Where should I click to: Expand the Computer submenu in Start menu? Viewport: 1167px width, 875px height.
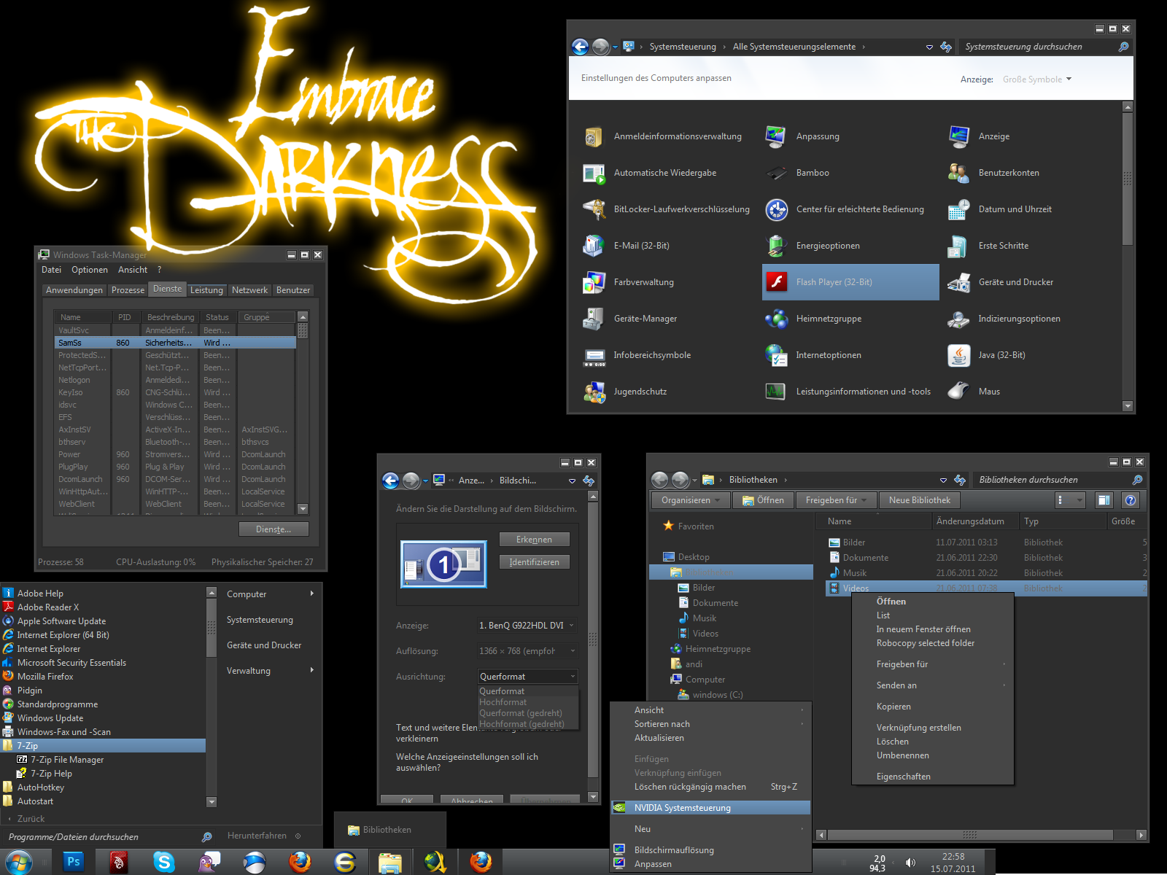point(270,594)
